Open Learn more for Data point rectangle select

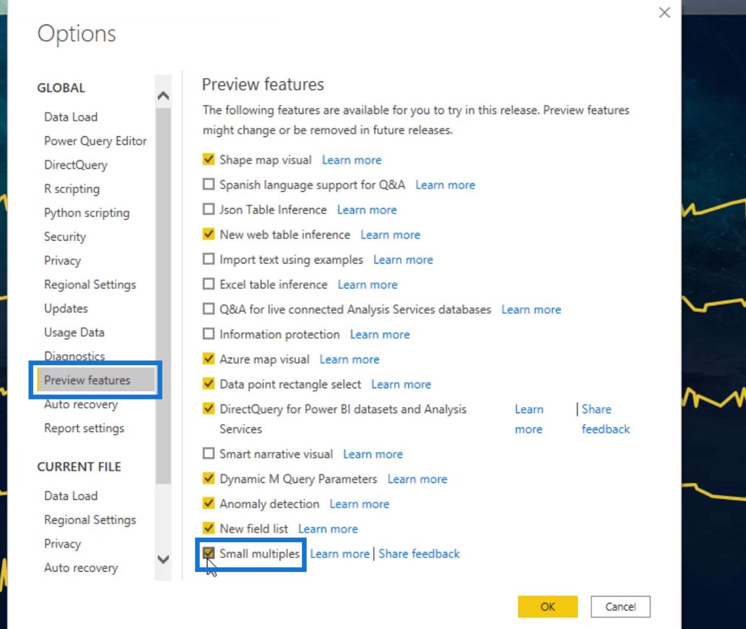pyautogui.click(x=401, y=384)
